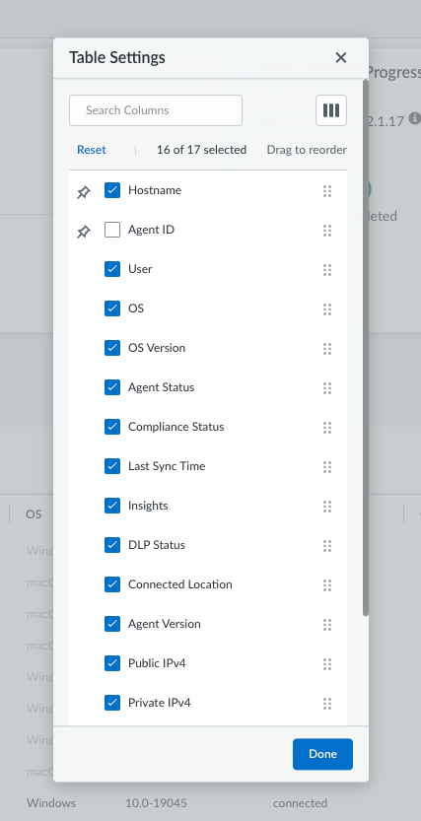
Task: Close the Table Settings dialog
Action: click(x=341, y=57)
